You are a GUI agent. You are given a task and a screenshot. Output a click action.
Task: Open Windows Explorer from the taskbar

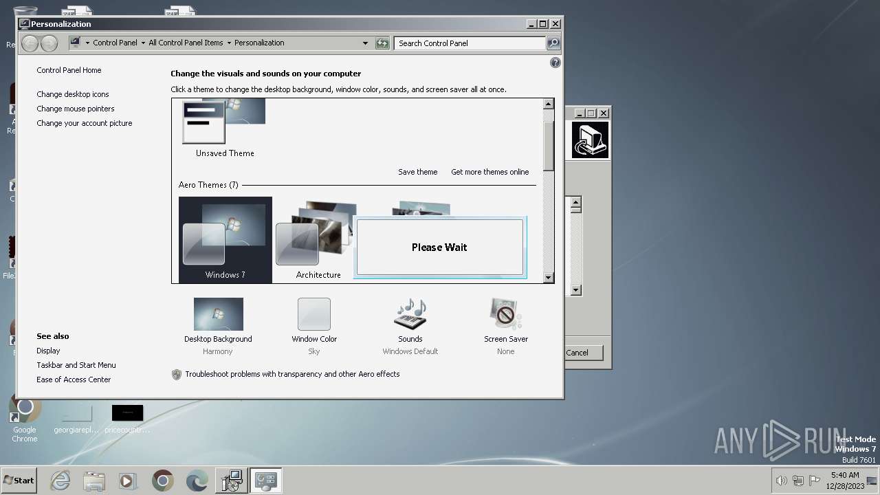[94, 481]
